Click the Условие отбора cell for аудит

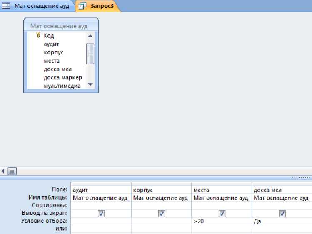101,221
